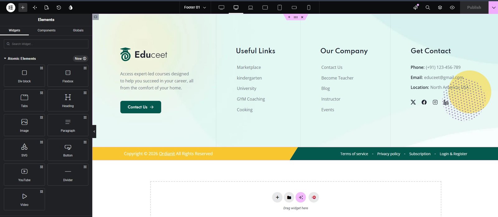Click the X (Twitter) social icon
This screenshot has height=217, width=498.
413,102
